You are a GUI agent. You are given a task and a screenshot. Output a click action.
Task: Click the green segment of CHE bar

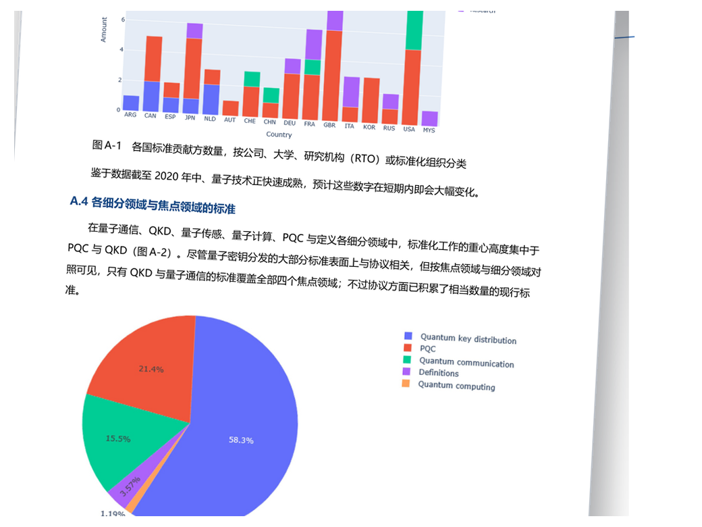[252, 79]
